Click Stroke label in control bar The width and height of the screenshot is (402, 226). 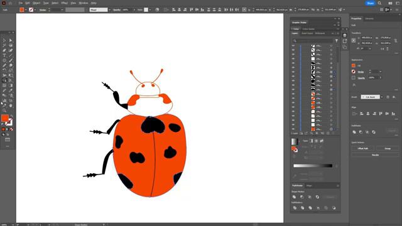pos(43,10)
